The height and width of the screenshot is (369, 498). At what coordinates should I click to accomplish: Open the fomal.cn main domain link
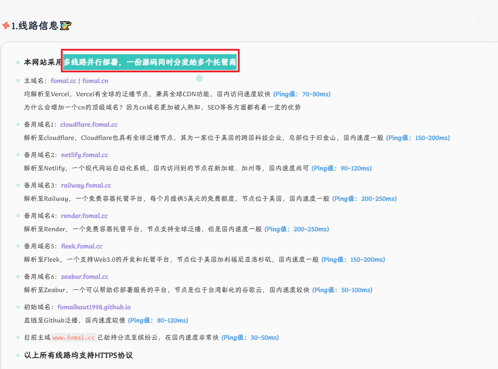tap(95, 81)
